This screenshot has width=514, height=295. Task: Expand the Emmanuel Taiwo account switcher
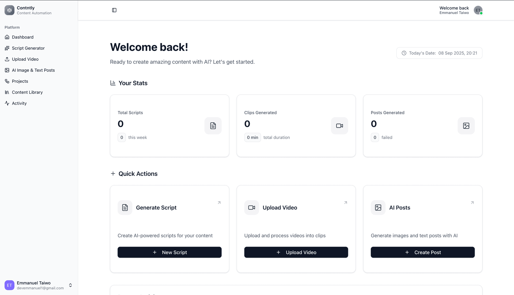point(70,285)
